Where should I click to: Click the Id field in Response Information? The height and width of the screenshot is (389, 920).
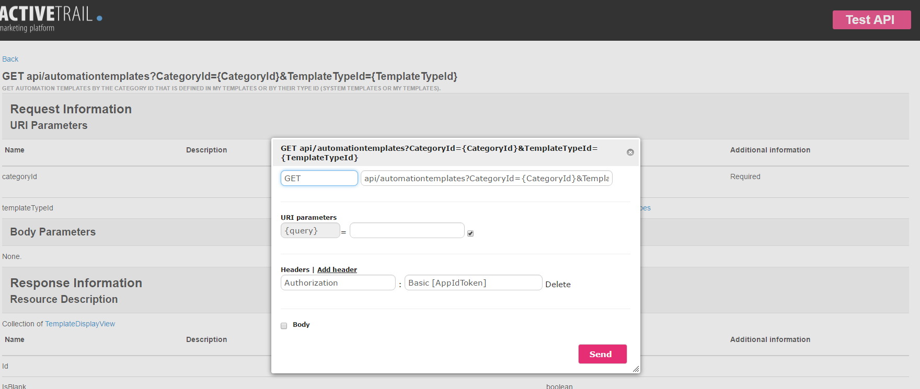click(x=4, y=366)
